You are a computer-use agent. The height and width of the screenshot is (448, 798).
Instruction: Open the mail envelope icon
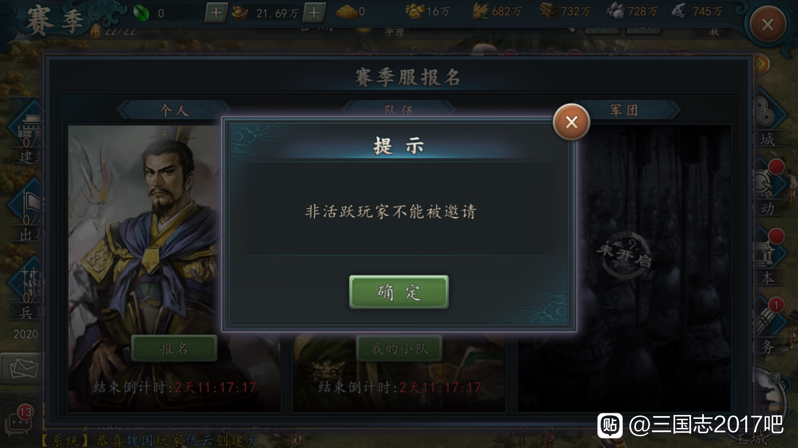(x=24, y=368)
